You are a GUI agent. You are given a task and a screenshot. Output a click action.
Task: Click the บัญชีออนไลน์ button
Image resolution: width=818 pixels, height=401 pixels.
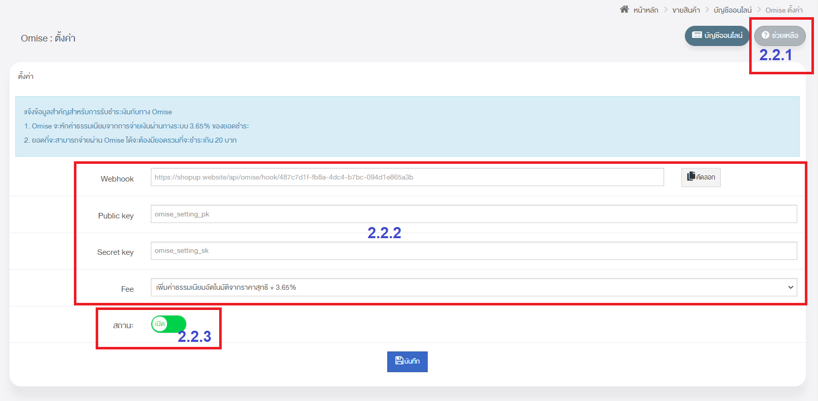pyautogui.click(x=717, y=35)
